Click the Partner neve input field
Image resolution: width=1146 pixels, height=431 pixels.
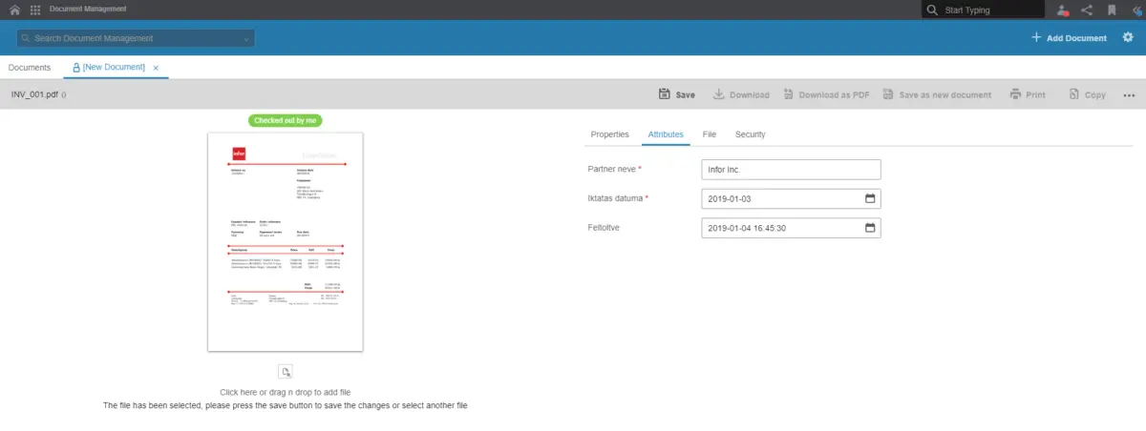click(790, 170)
